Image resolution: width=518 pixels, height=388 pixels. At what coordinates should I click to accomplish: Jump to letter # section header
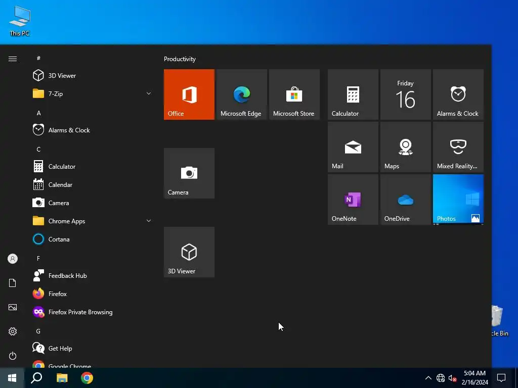click(x=38, y=58)
